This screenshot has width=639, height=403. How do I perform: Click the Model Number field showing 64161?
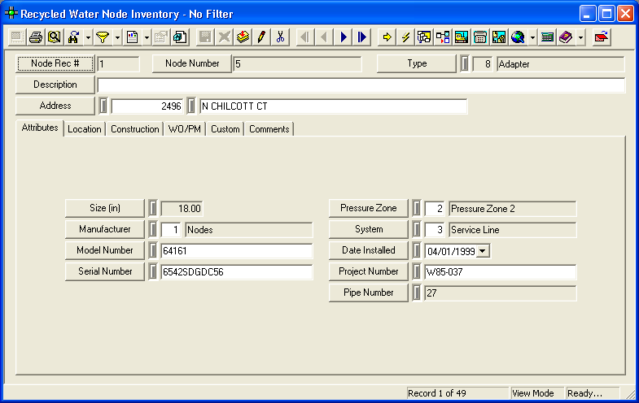(237, 251)
